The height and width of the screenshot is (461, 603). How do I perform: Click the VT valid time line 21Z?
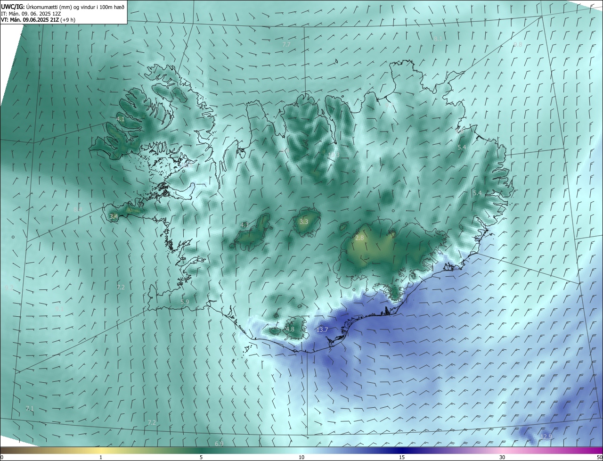point(38,20)
